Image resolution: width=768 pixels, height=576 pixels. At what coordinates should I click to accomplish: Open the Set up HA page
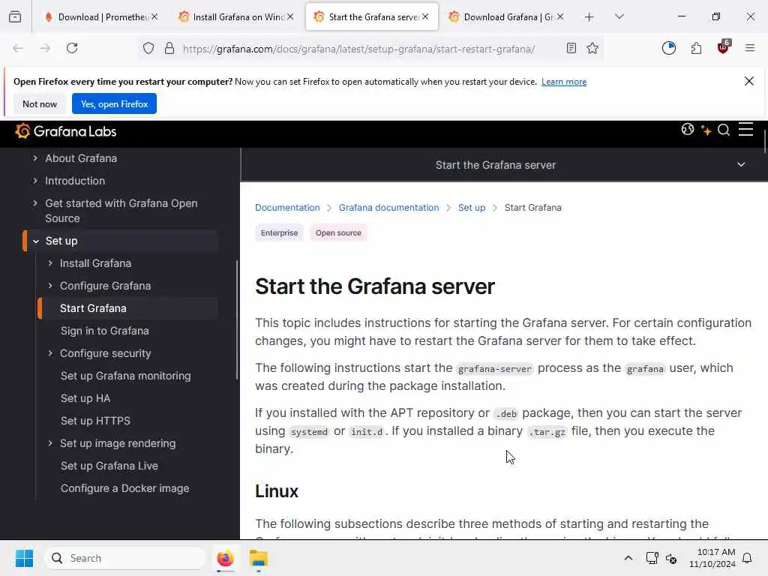[x=85, y=399]
